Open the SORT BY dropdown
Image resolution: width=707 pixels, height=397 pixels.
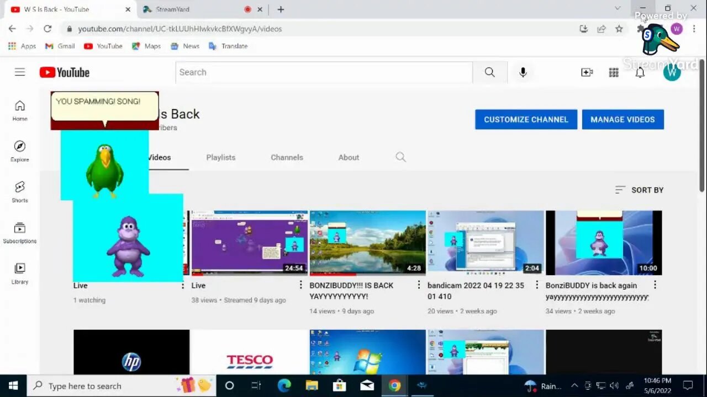click(639, 190)
